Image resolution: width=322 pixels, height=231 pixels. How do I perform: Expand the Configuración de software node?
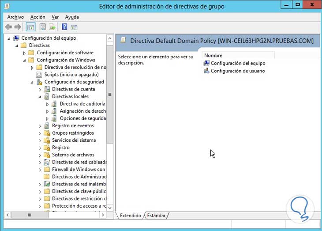pos(24,53)
